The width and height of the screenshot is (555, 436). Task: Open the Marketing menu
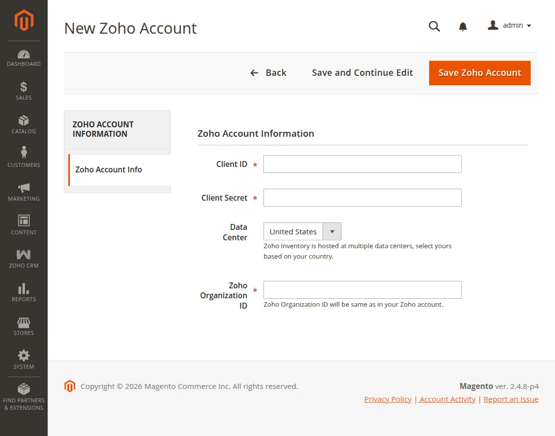(x=24, y=192)
